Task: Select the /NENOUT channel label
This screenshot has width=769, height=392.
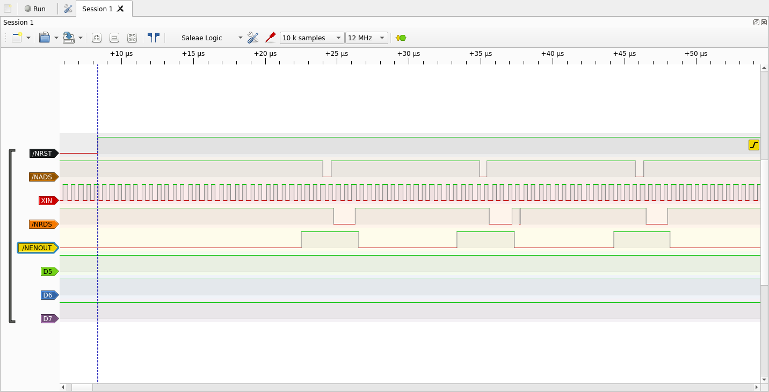Action: (x=38, y=248)
